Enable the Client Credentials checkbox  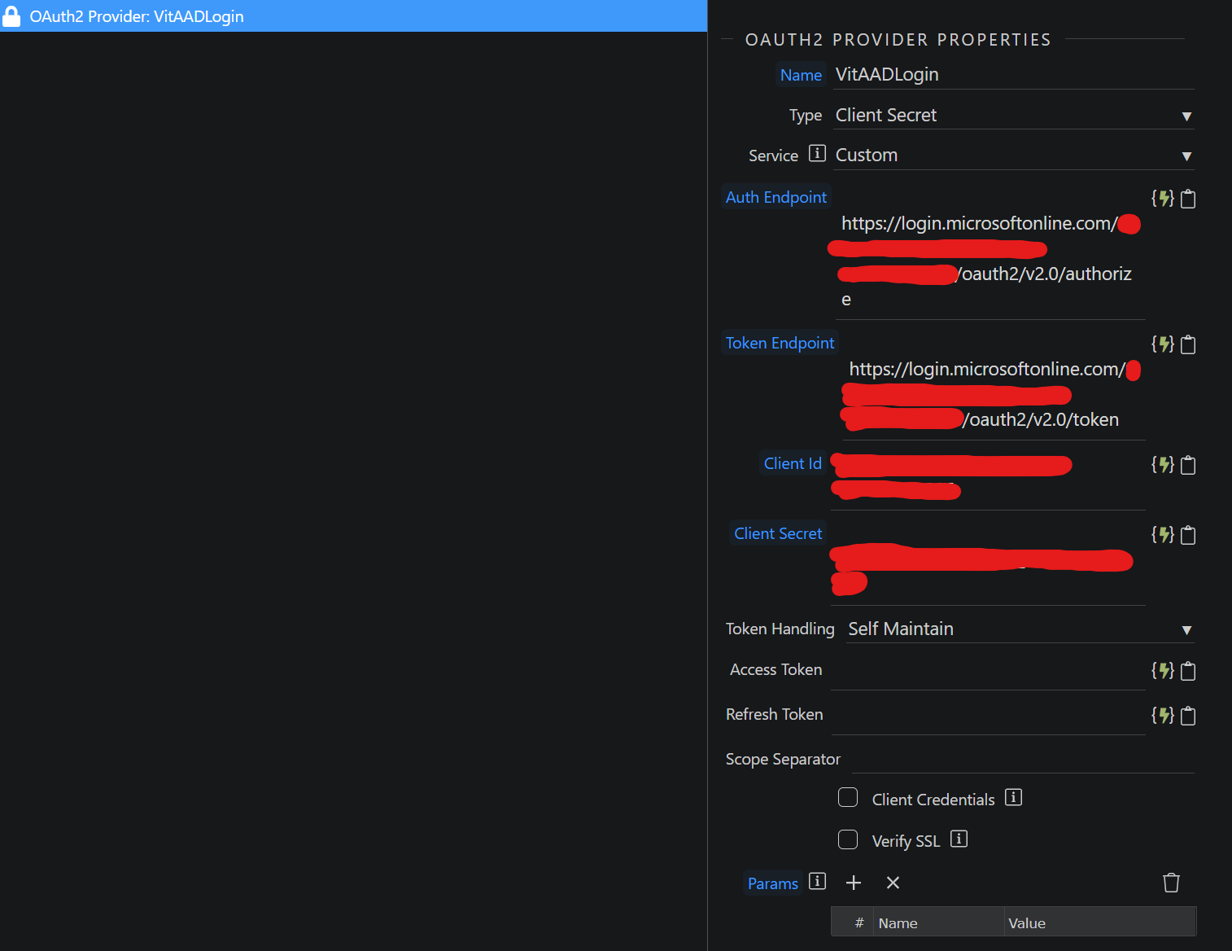coord(848,798)
